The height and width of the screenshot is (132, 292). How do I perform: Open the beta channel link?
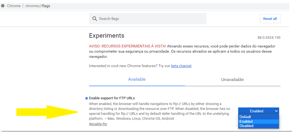[x=181, y=66]
